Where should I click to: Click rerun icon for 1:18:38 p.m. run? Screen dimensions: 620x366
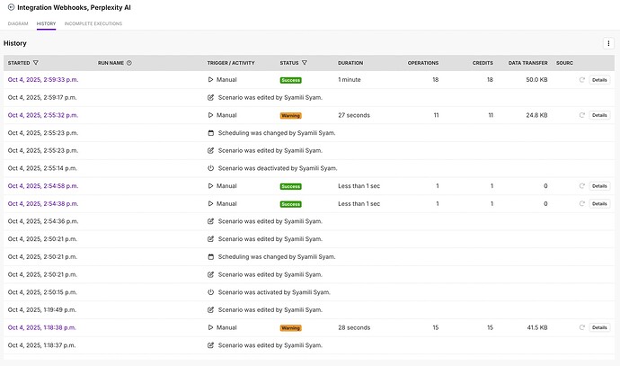click(x=582, y=327)
